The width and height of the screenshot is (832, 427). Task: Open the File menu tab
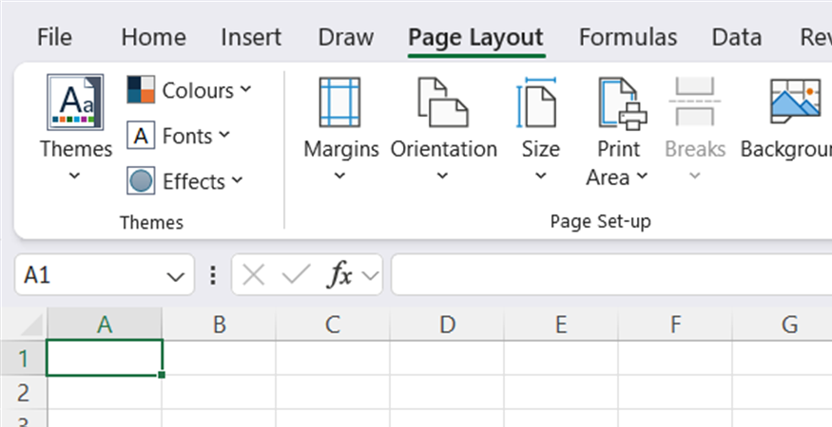[54, 38]
